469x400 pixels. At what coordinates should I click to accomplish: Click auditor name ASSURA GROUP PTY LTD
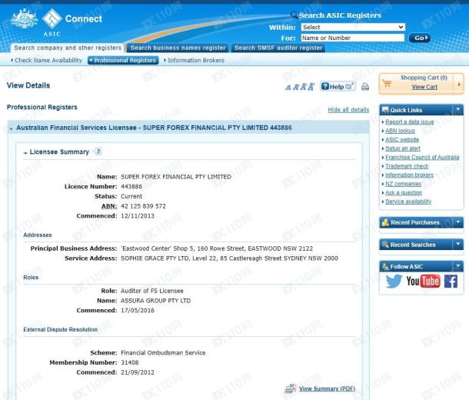[x=155, y=301]
